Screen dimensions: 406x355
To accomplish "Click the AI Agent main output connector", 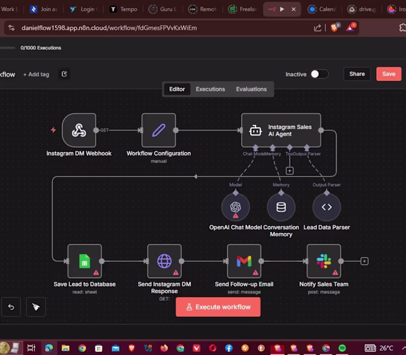I will (x=321, y=130).
